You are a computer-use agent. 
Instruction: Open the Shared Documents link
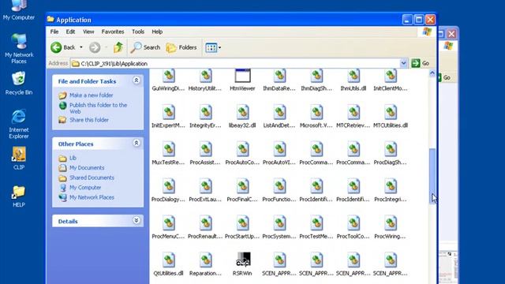pyautogui.click(x=92, y=177)
